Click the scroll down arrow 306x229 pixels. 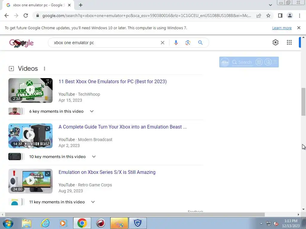point(304,209)
